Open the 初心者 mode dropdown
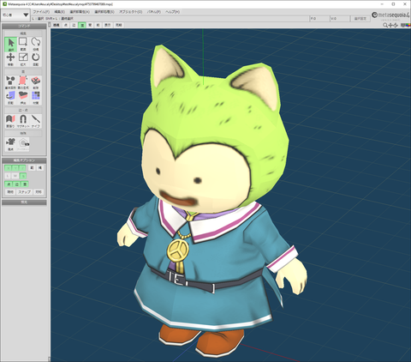The height and width of the screenshot is (362, 411). pyautogui.click(x=15, y=15)
